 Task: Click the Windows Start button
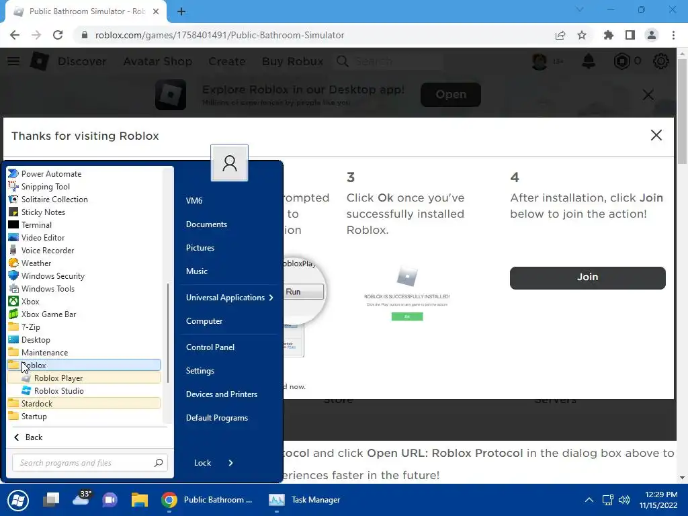[18, 500]
